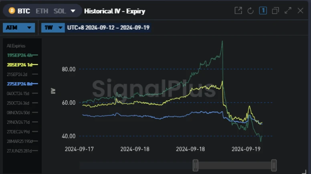
Task: Click the left handle of range slider
Action: pyautogui.click(x=195, y=165)
